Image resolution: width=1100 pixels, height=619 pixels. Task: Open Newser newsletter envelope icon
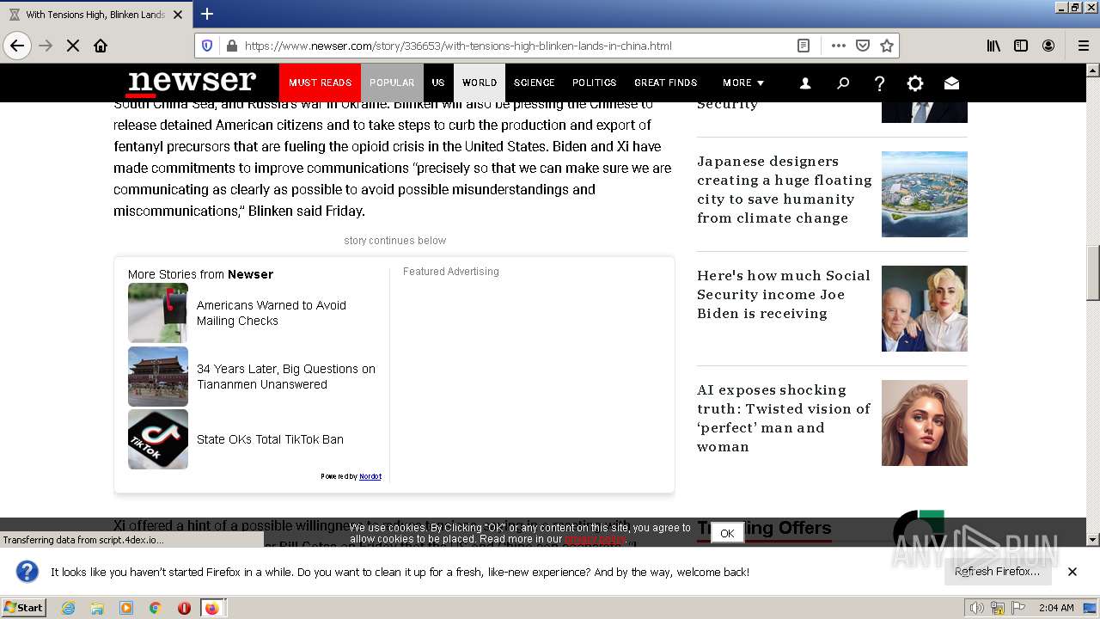[951, 83]
